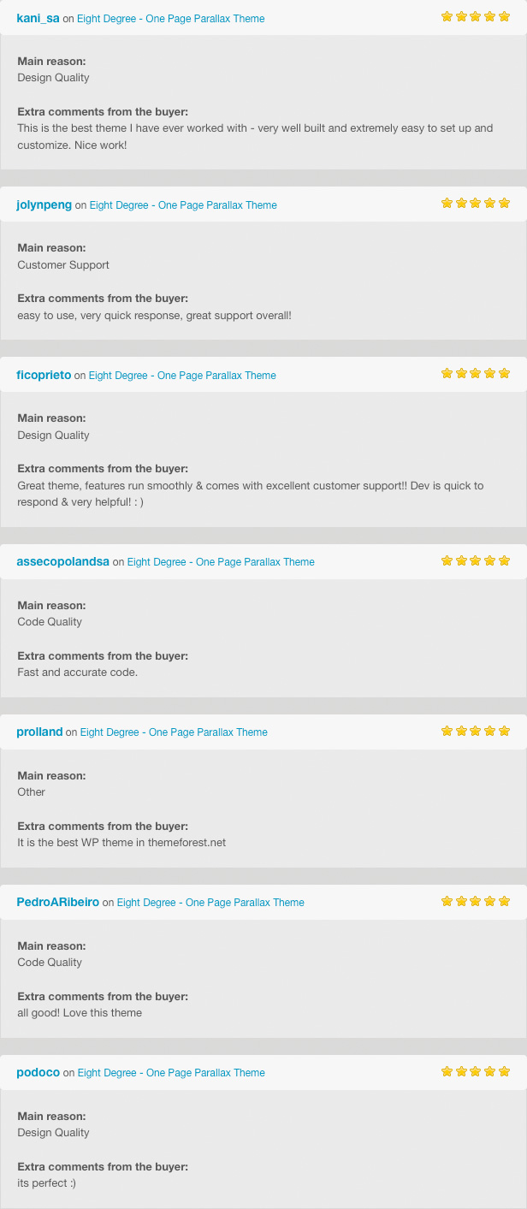
Task: Open Eight Degree theme link in prolland's review
Action: [x=174, y=732]
